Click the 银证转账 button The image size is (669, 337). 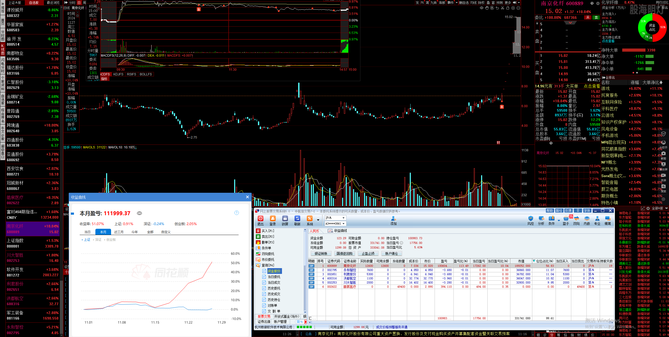321,254
